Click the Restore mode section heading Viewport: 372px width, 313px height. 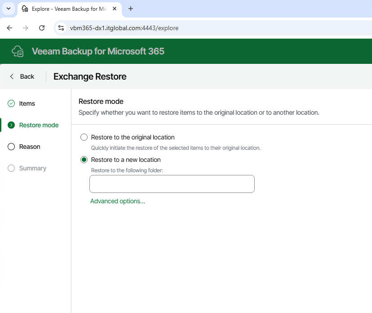click(x=101, y=101)
